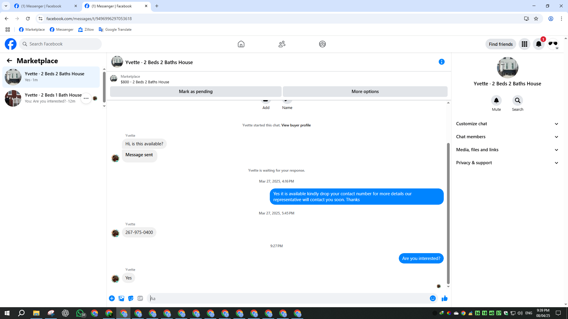Viewport: 568px width, 319px height.
Task: Expand Customize chat section
Action: (x=507, y=124)
